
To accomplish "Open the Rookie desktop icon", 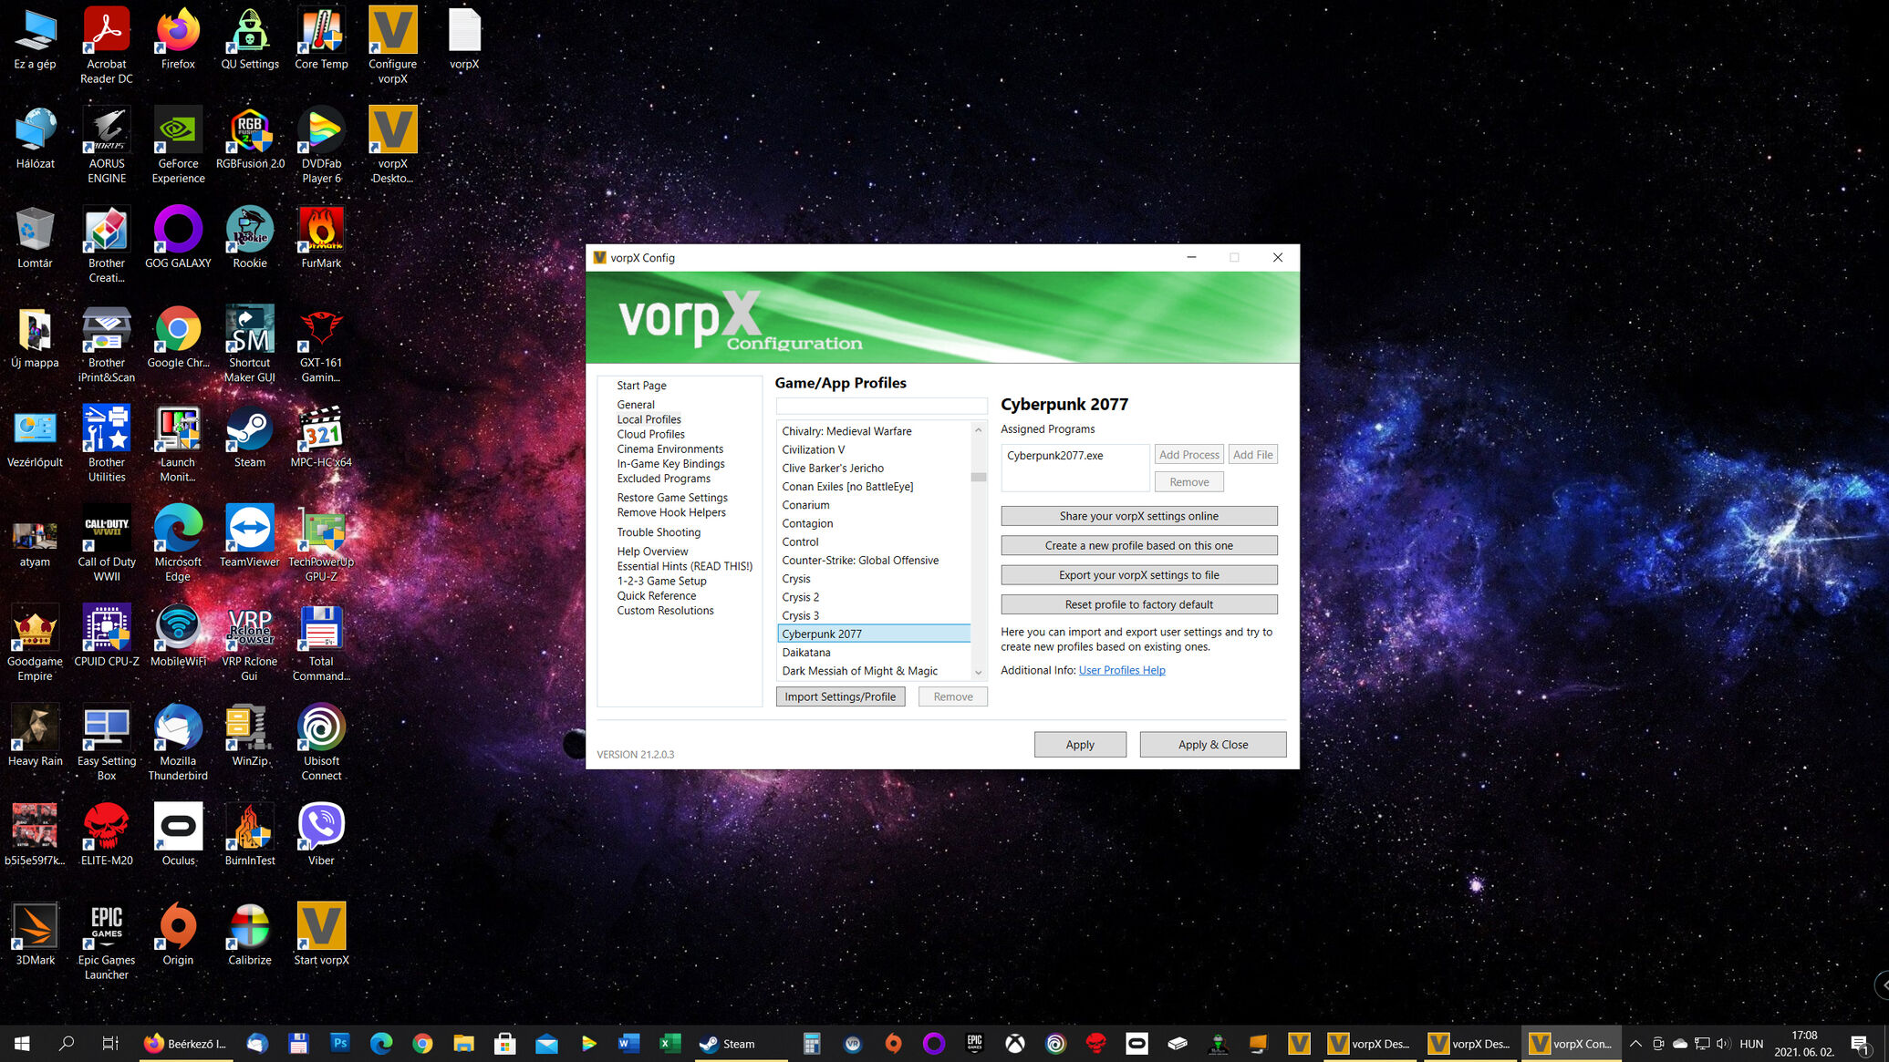I will click(249, 237).
